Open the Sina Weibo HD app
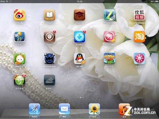 19,15
